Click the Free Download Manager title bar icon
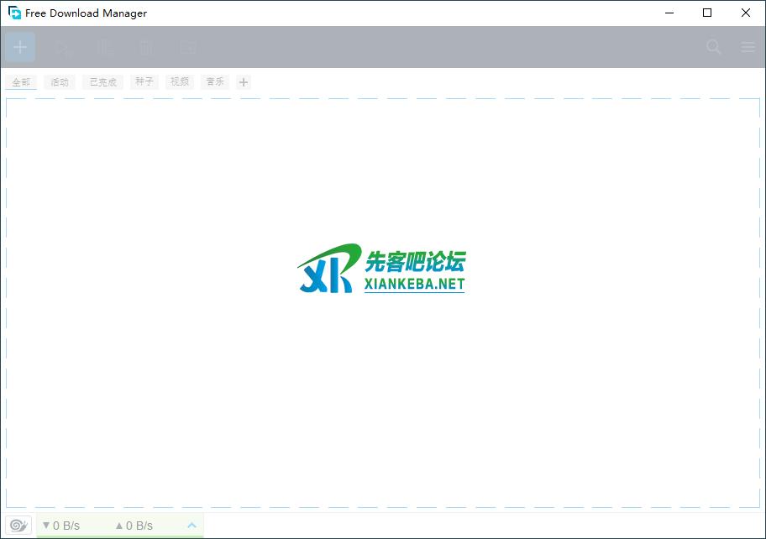 click(x=14, y=13)
